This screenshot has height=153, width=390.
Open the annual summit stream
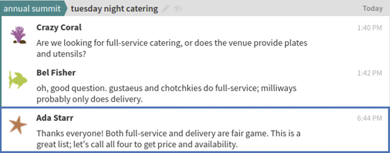[x=32, y=9]
